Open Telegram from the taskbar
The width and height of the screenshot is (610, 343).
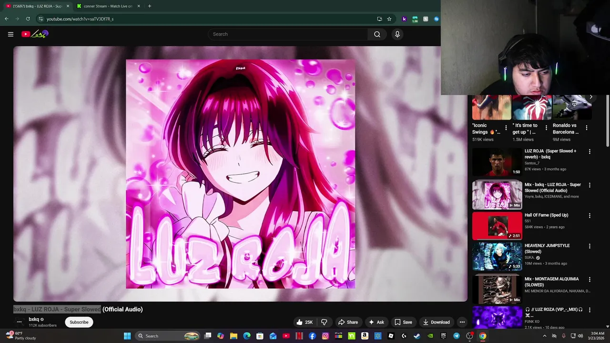[x=457, y=336]
